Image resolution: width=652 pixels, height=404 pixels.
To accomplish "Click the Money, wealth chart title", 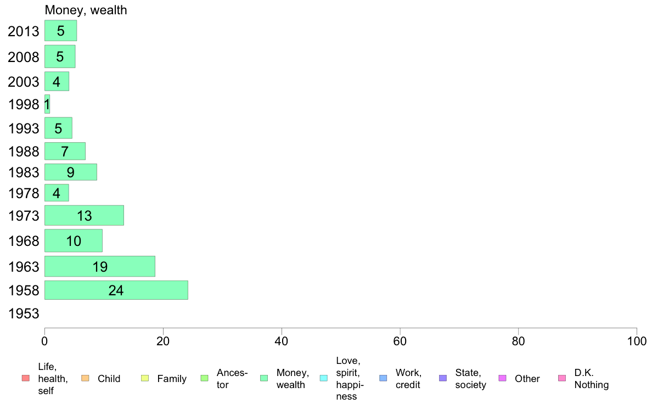I will 86,10.
